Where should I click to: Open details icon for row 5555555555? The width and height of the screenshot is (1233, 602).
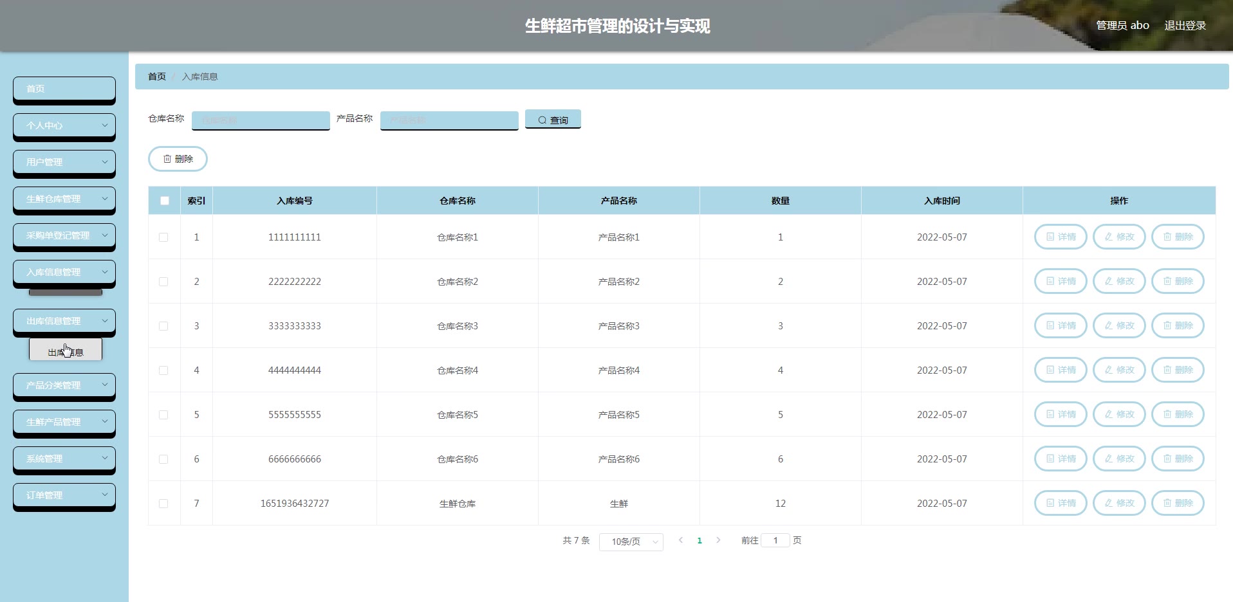click(x=1050, y=414)
